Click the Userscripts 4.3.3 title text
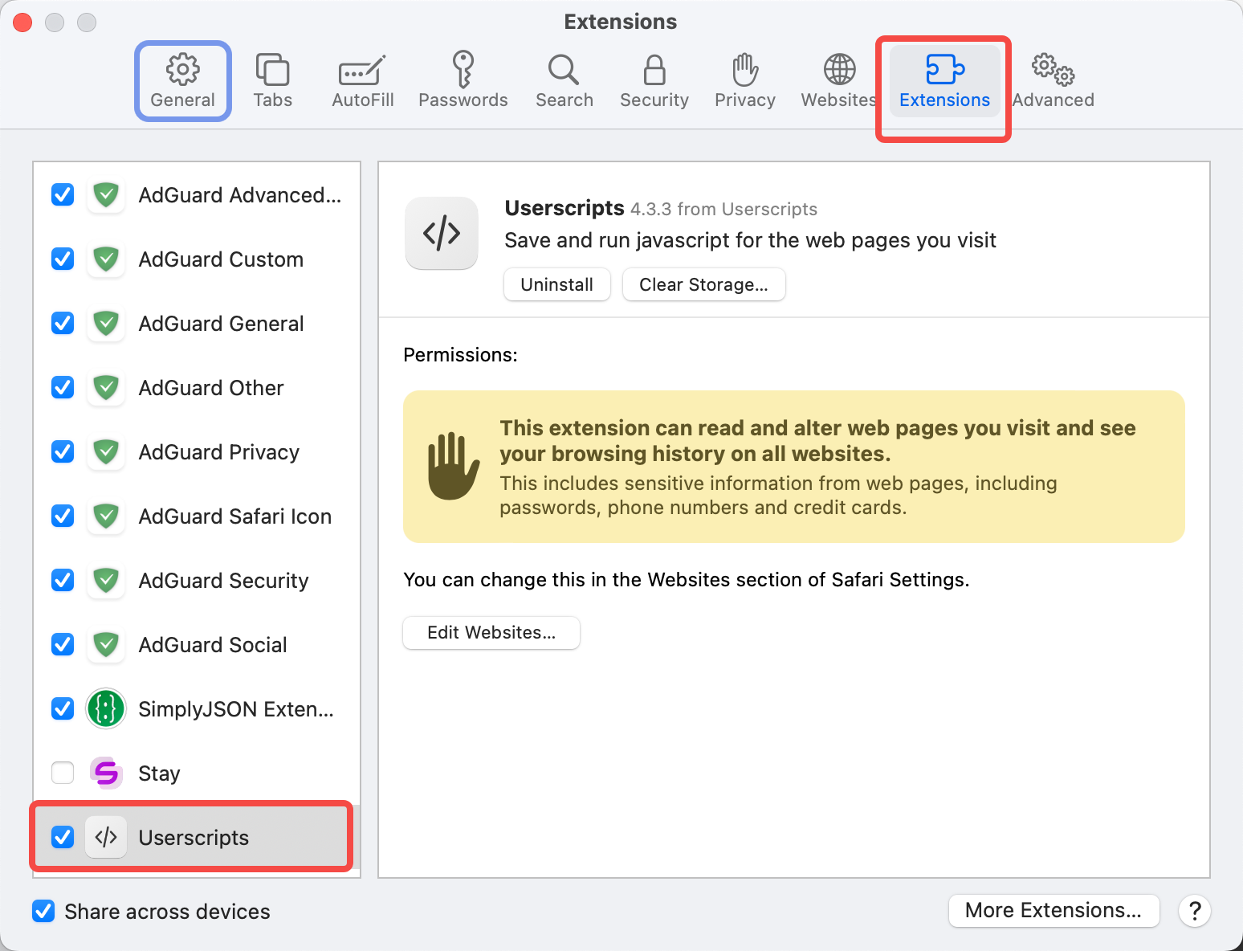The width and height of the screenshot is (1243, 951). coord(661,208)
